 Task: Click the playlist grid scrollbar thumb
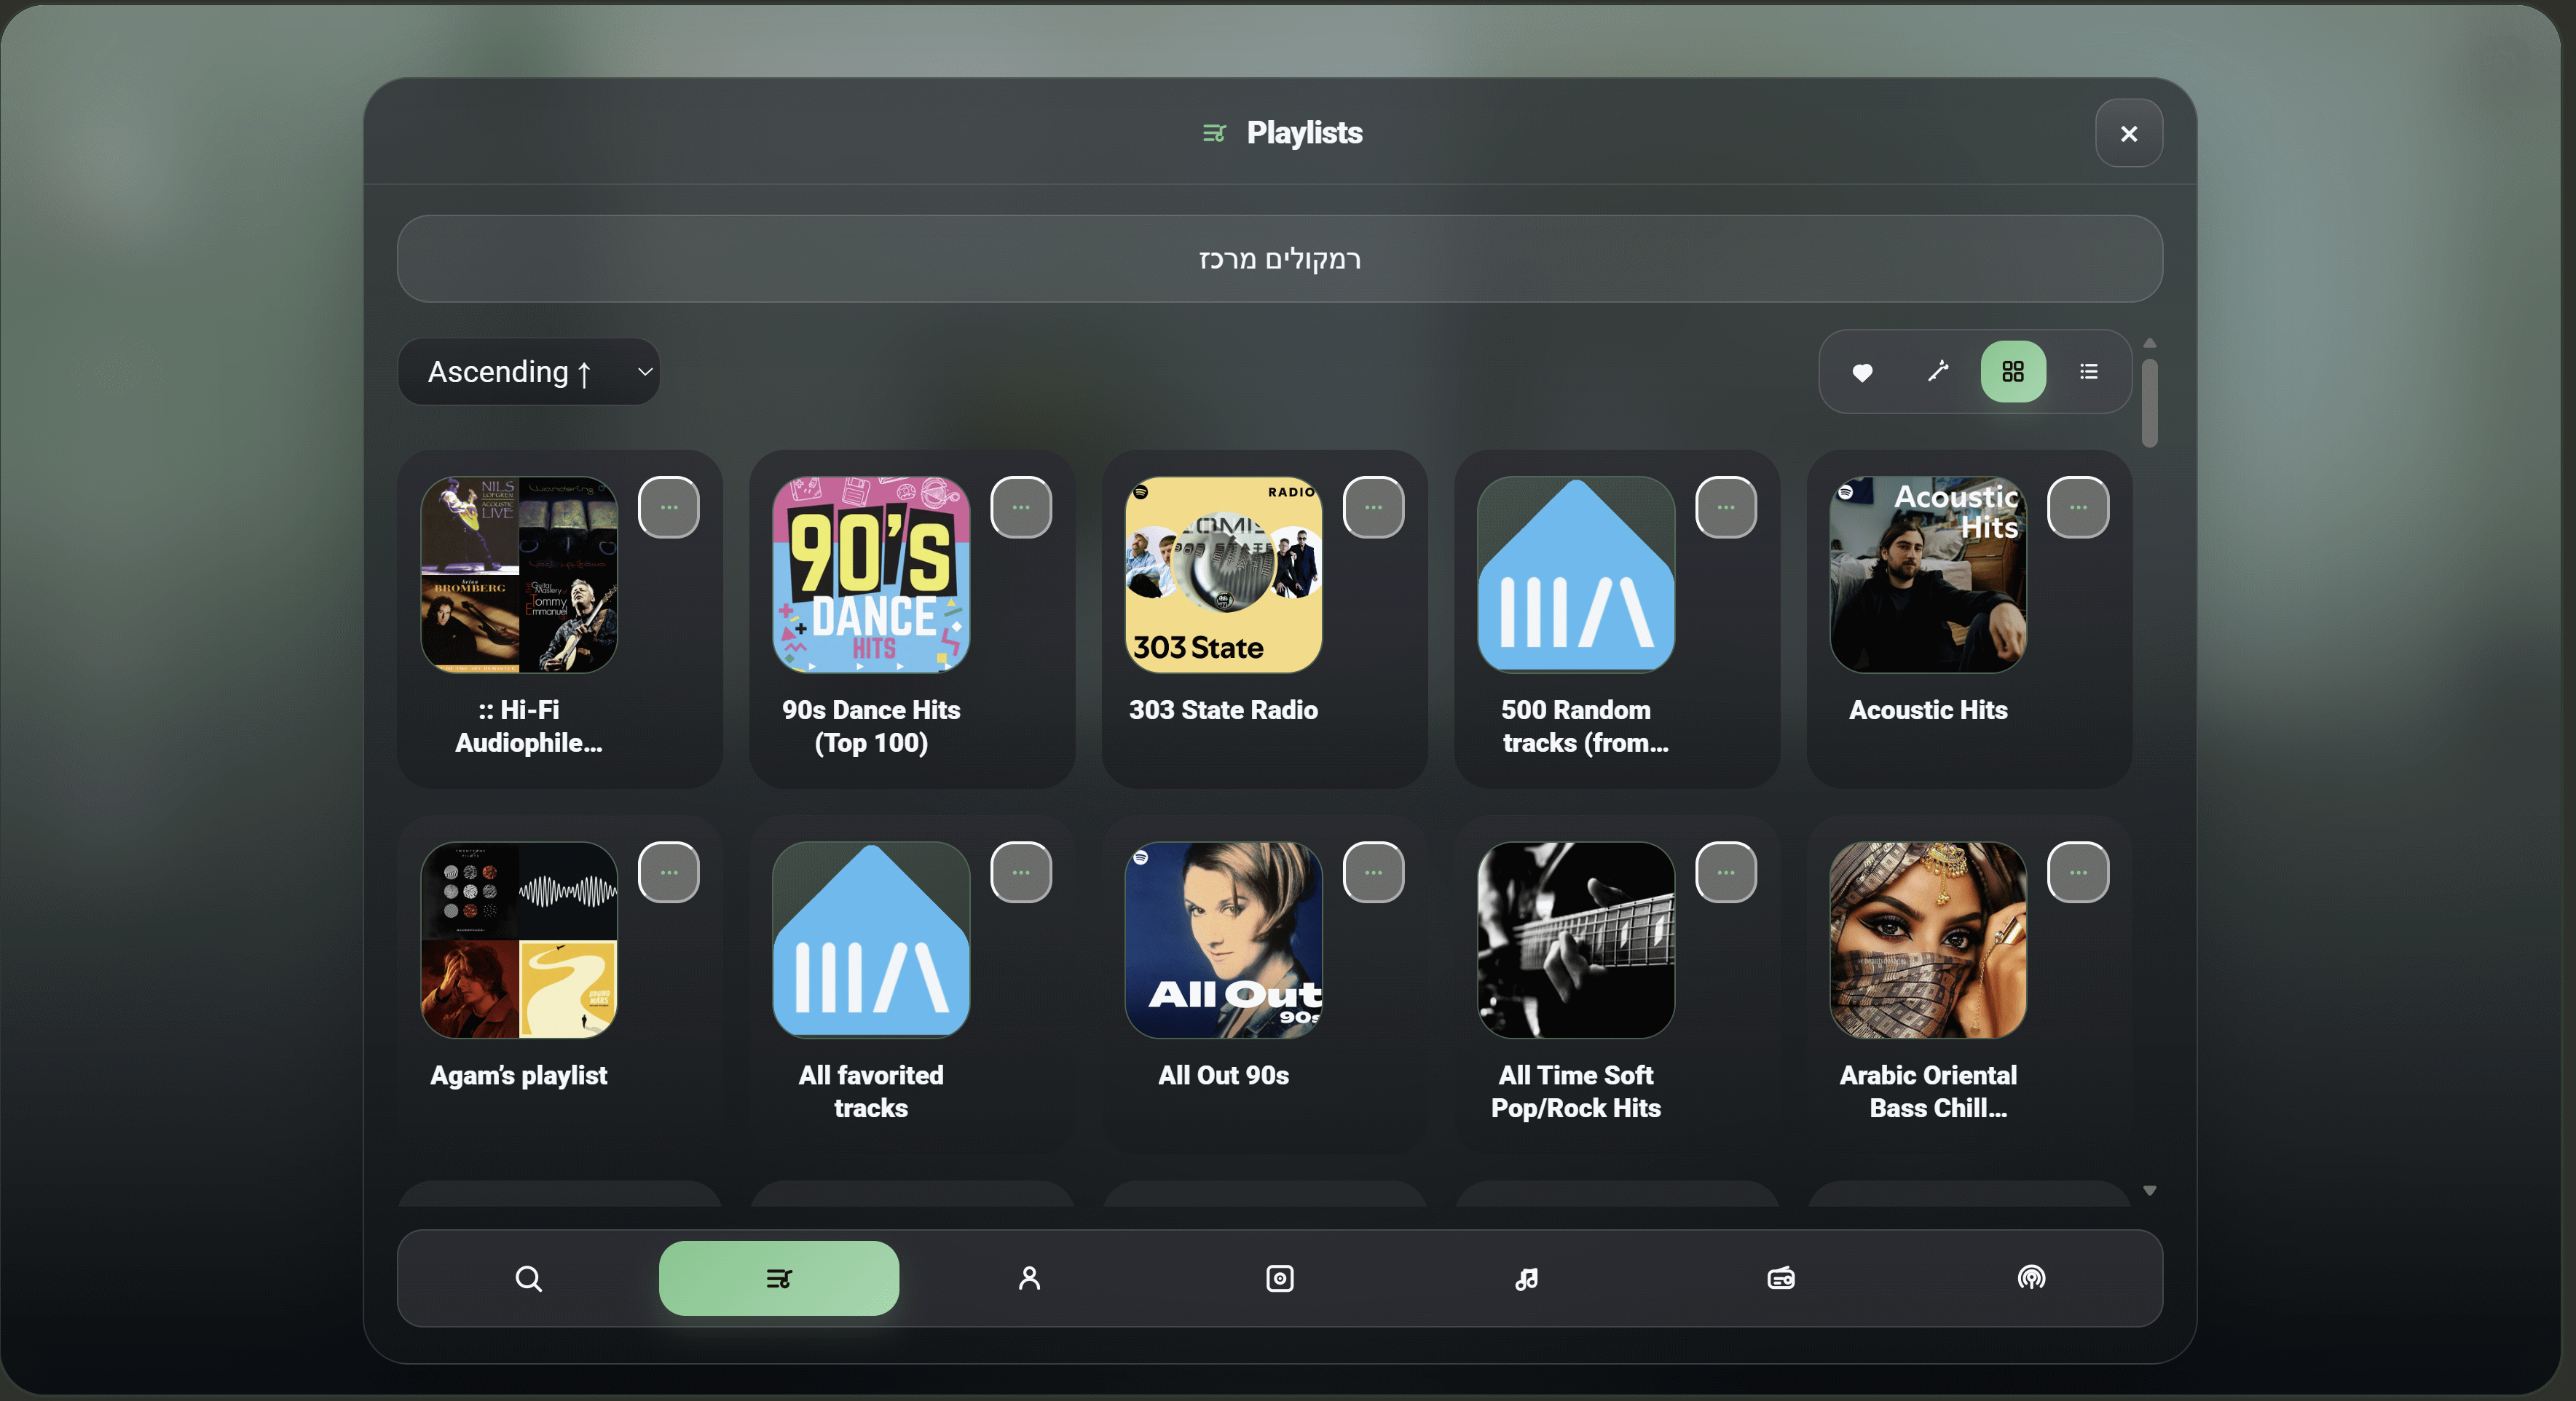[2150, 404]
